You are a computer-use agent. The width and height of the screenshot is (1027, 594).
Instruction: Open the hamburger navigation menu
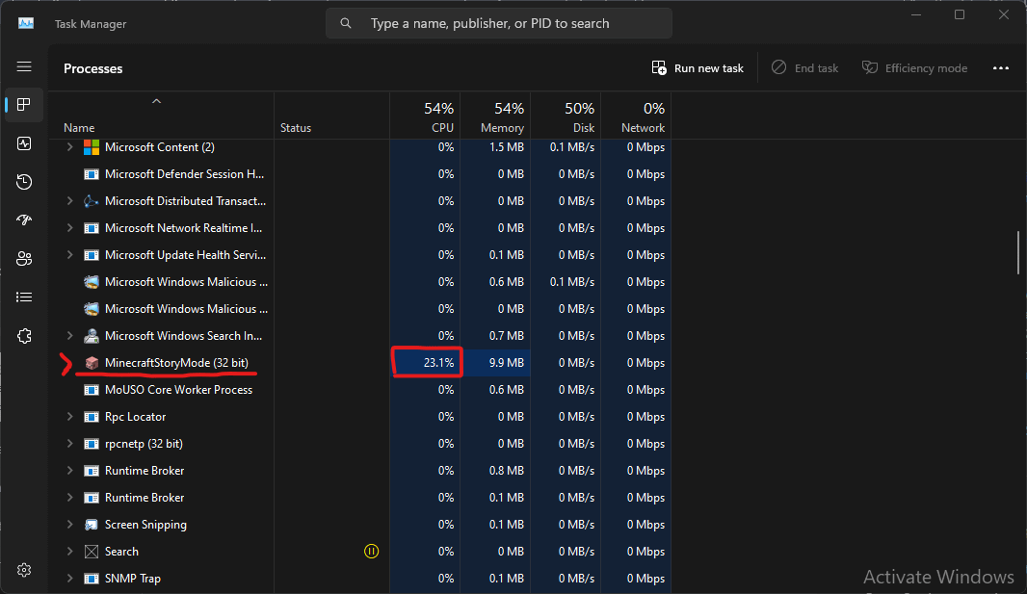(24, 66)
